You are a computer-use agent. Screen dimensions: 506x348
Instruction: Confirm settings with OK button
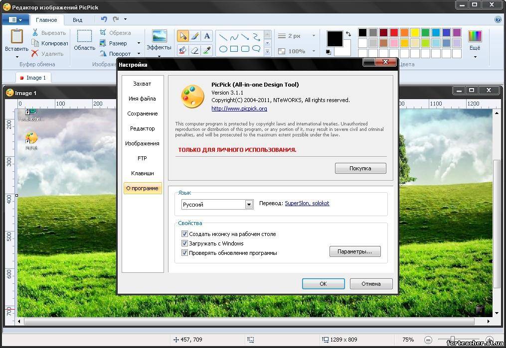click(324, 284)
